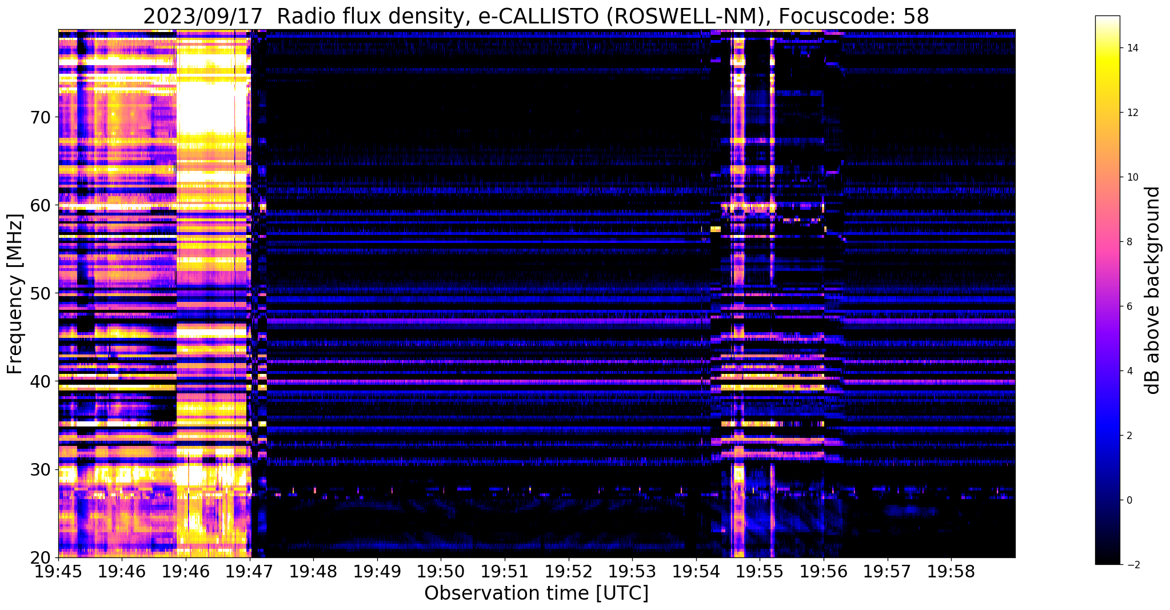Image resolution: width=1170 pixels, height=610 pixels.
Task: Click the 19:52 time tick label
Action: tap(569, 572)
